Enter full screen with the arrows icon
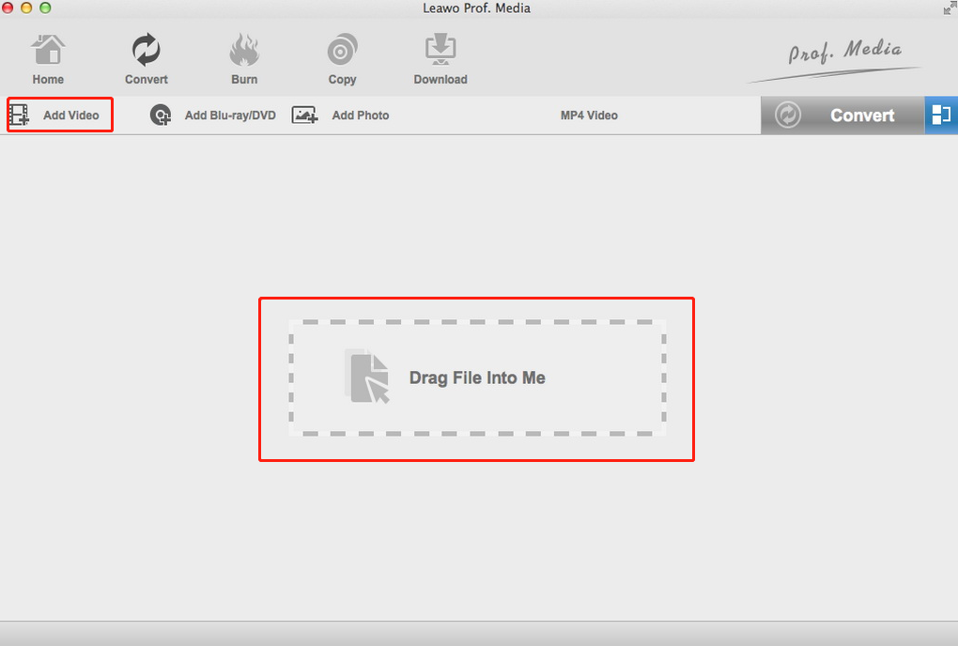Screen dimensions: 958x646 (950, 8)
